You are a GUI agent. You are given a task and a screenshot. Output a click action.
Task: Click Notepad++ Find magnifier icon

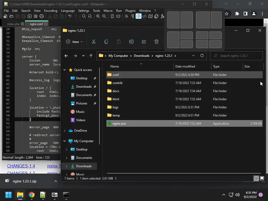pyautogui.click(x=84, y=16)
